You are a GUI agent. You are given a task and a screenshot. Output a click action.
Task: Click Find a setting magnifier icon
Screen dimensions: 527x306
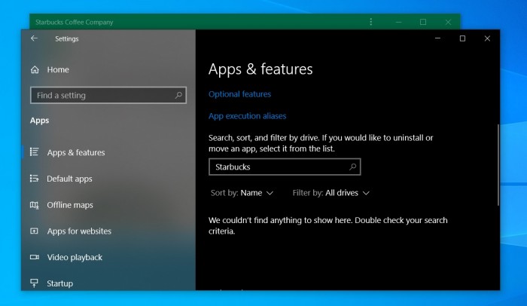(178, 95)
